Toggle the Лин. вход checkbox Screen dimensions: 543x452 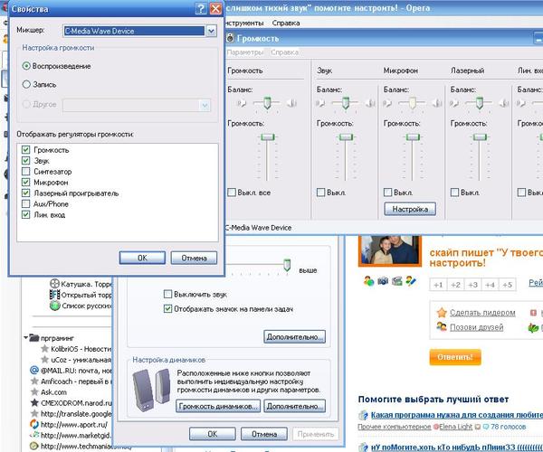[25, 214]
